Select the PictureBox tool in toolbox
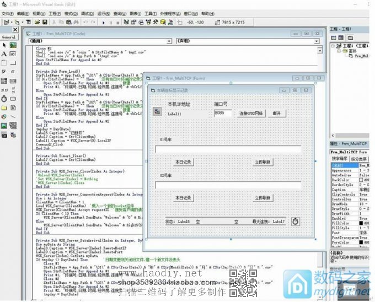Image resolution: width=375 pixels, height=302 pixels. click(x=13, y=45)
